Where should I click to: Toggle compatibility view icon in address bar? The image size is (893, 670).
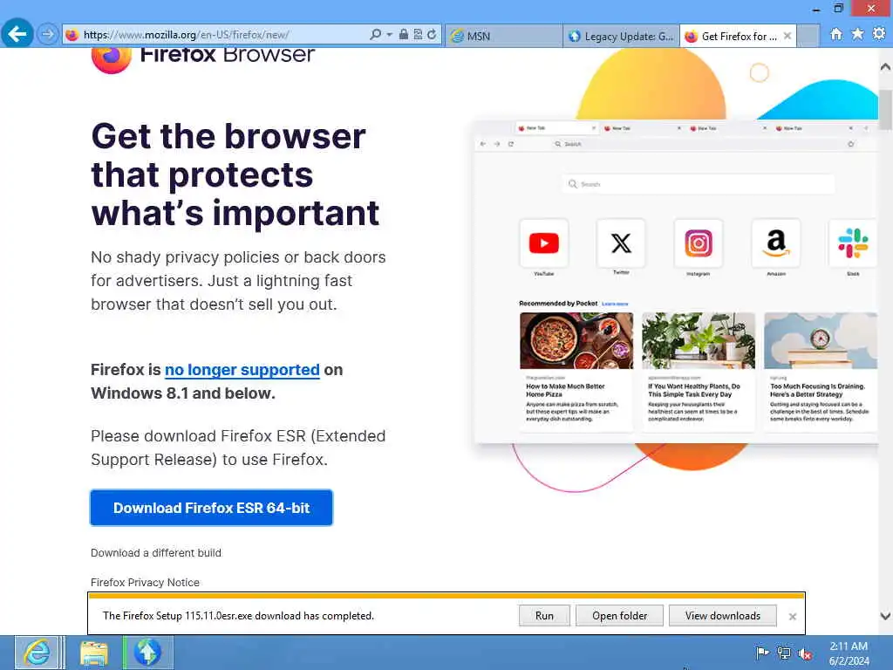click(418, 35)
